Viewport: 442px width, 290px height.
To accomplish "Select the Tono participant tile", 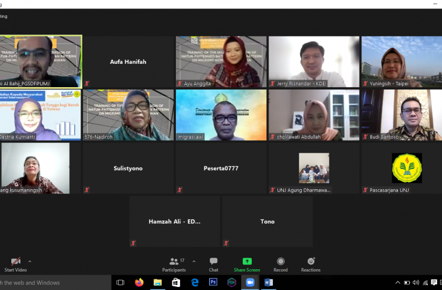I will tap(267, 221).
